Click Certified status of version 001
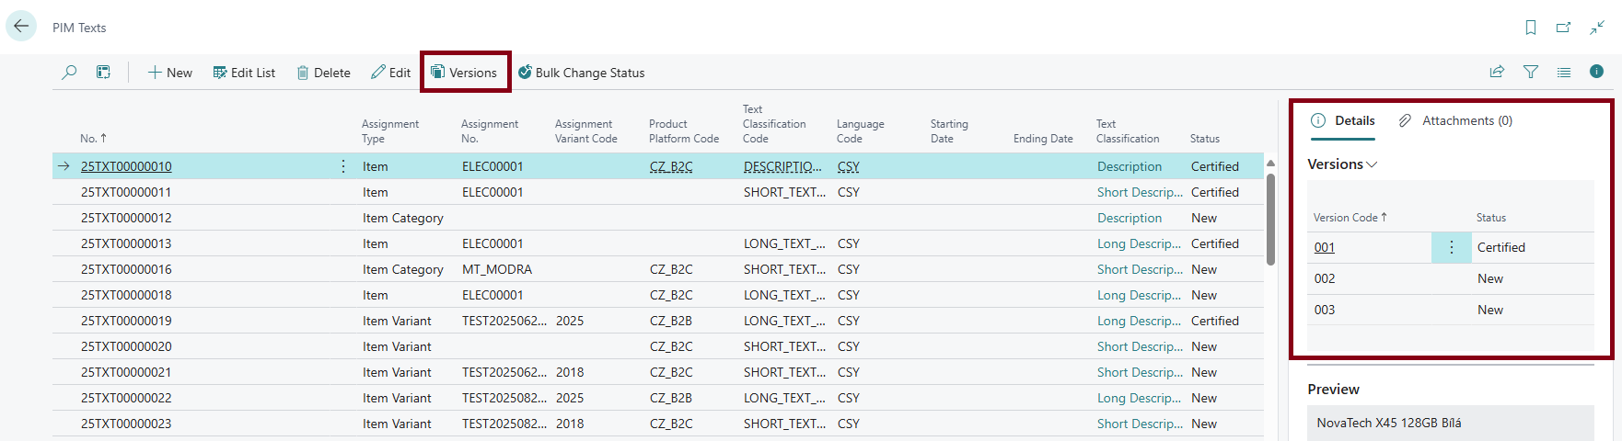 pyautogui.click(x=1501, y=247)
